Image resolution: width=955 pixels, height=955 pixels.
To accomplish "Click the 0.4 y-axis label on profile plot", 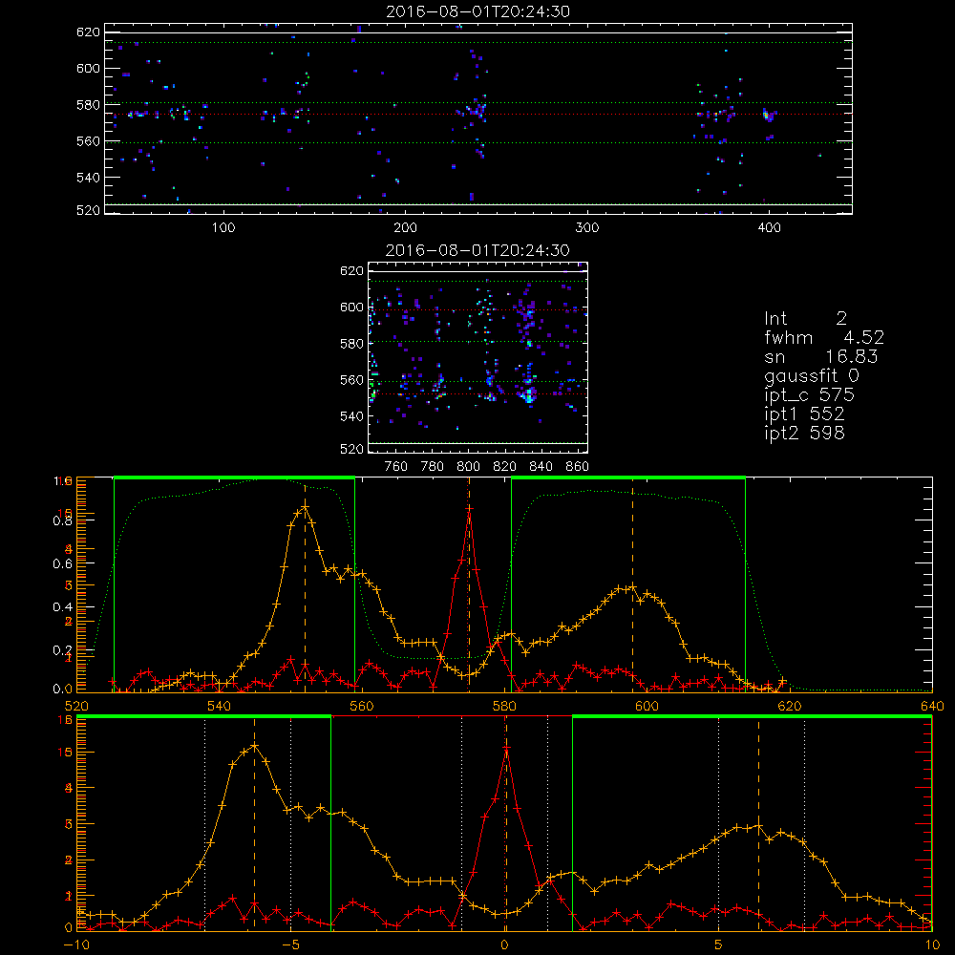I will pos(63,607).
